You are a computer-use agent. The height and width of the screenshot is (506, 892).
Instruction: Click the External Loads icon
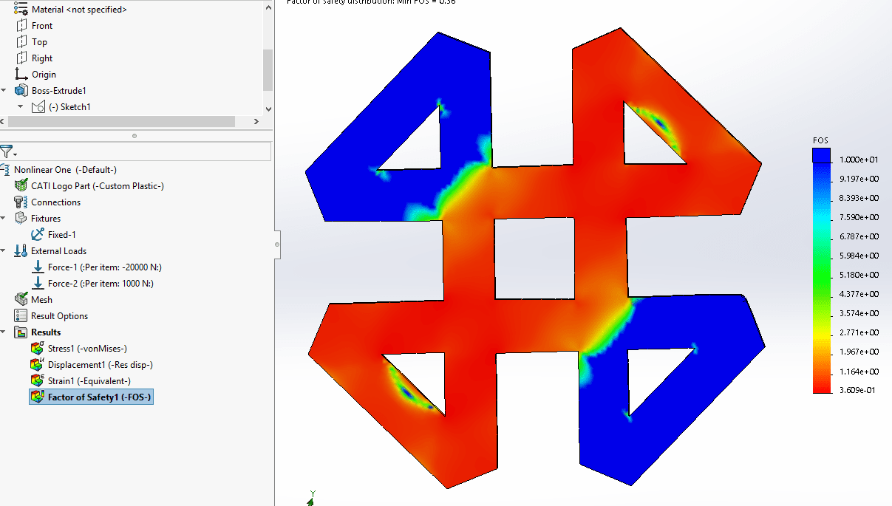point(21,250)
